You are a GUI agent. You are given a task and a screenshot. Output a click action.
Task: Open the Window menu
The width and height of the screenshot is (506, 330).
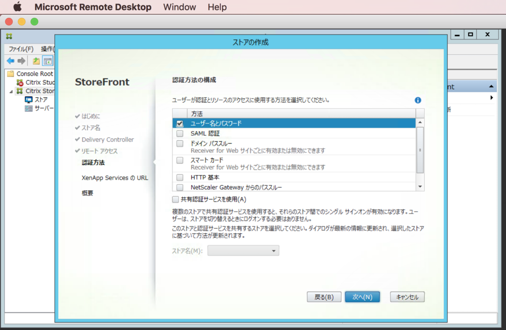[179, 7]
